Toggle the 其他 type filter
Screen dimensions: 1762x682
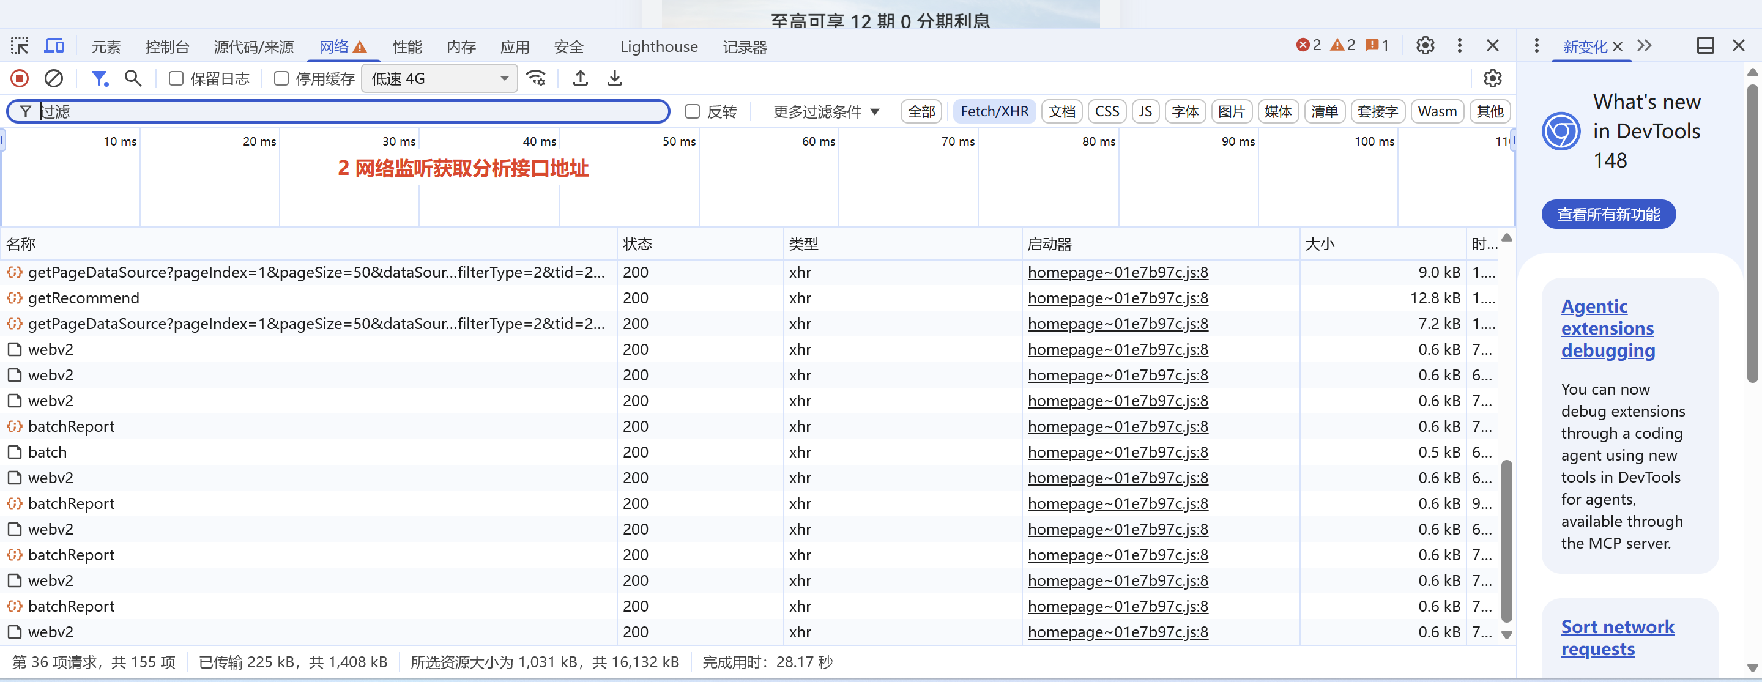(1490, 111)
